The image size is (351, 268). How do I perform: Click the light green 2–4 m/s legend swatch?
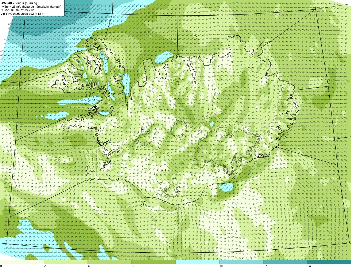pos(66,262)
